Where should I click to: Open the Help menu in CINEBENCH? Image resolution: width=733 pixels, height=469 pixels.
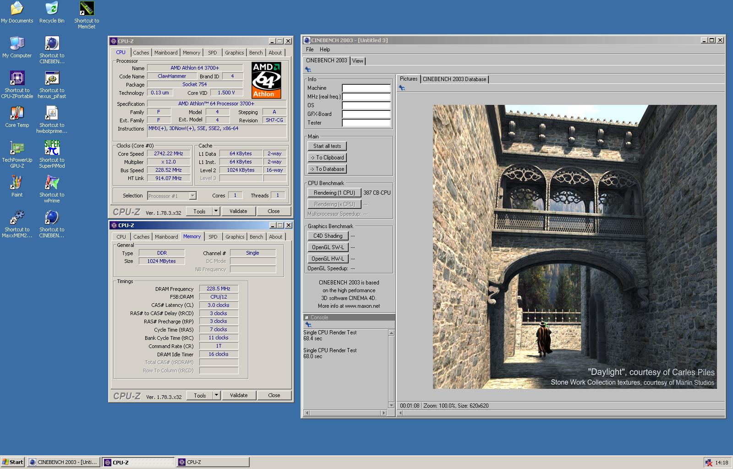(325, 49)
